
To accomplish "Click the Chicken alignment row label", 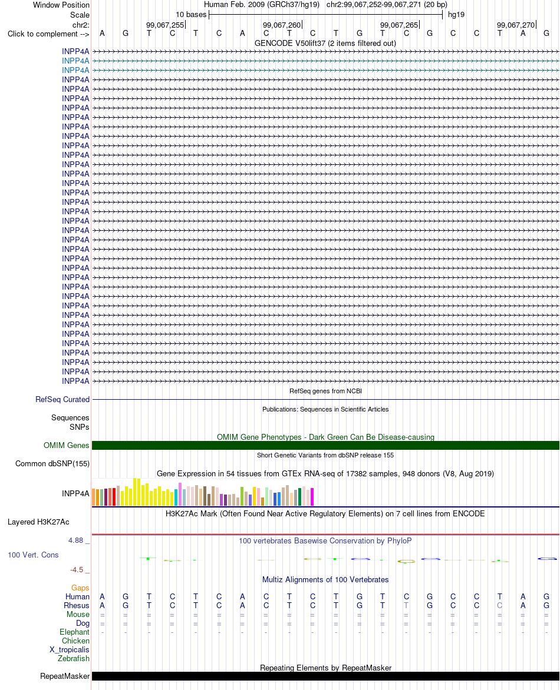I will [x=75, y=641].
